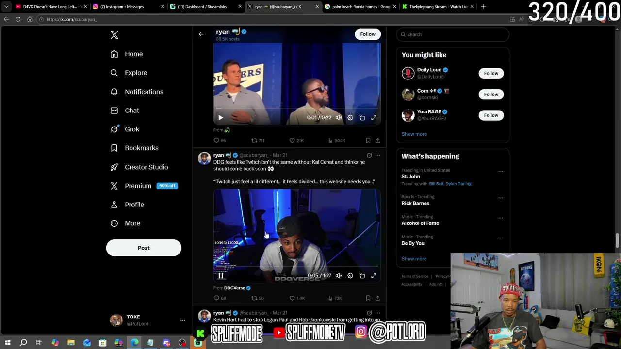621x349 pixels.
Task: Open the Explore page
Action: click(x=129, y=73)
